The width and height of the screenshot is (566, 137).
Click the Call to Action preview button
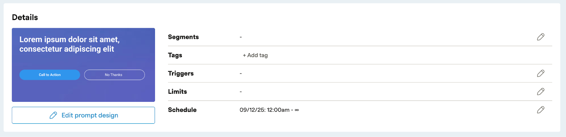coord(50,75)
